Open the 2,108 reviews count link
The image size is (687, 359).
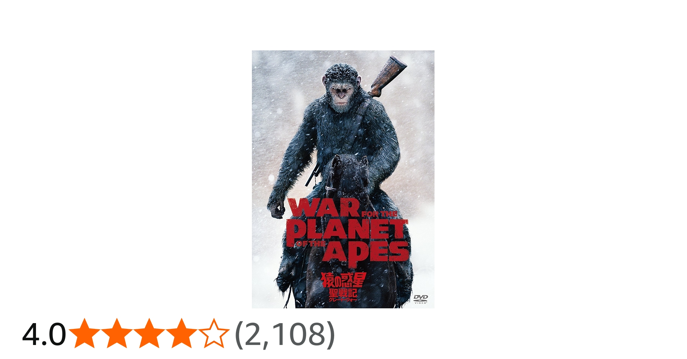pos(285,334)
